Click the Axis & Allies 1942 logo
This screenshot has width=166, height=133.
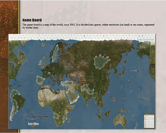coord(33,125)
